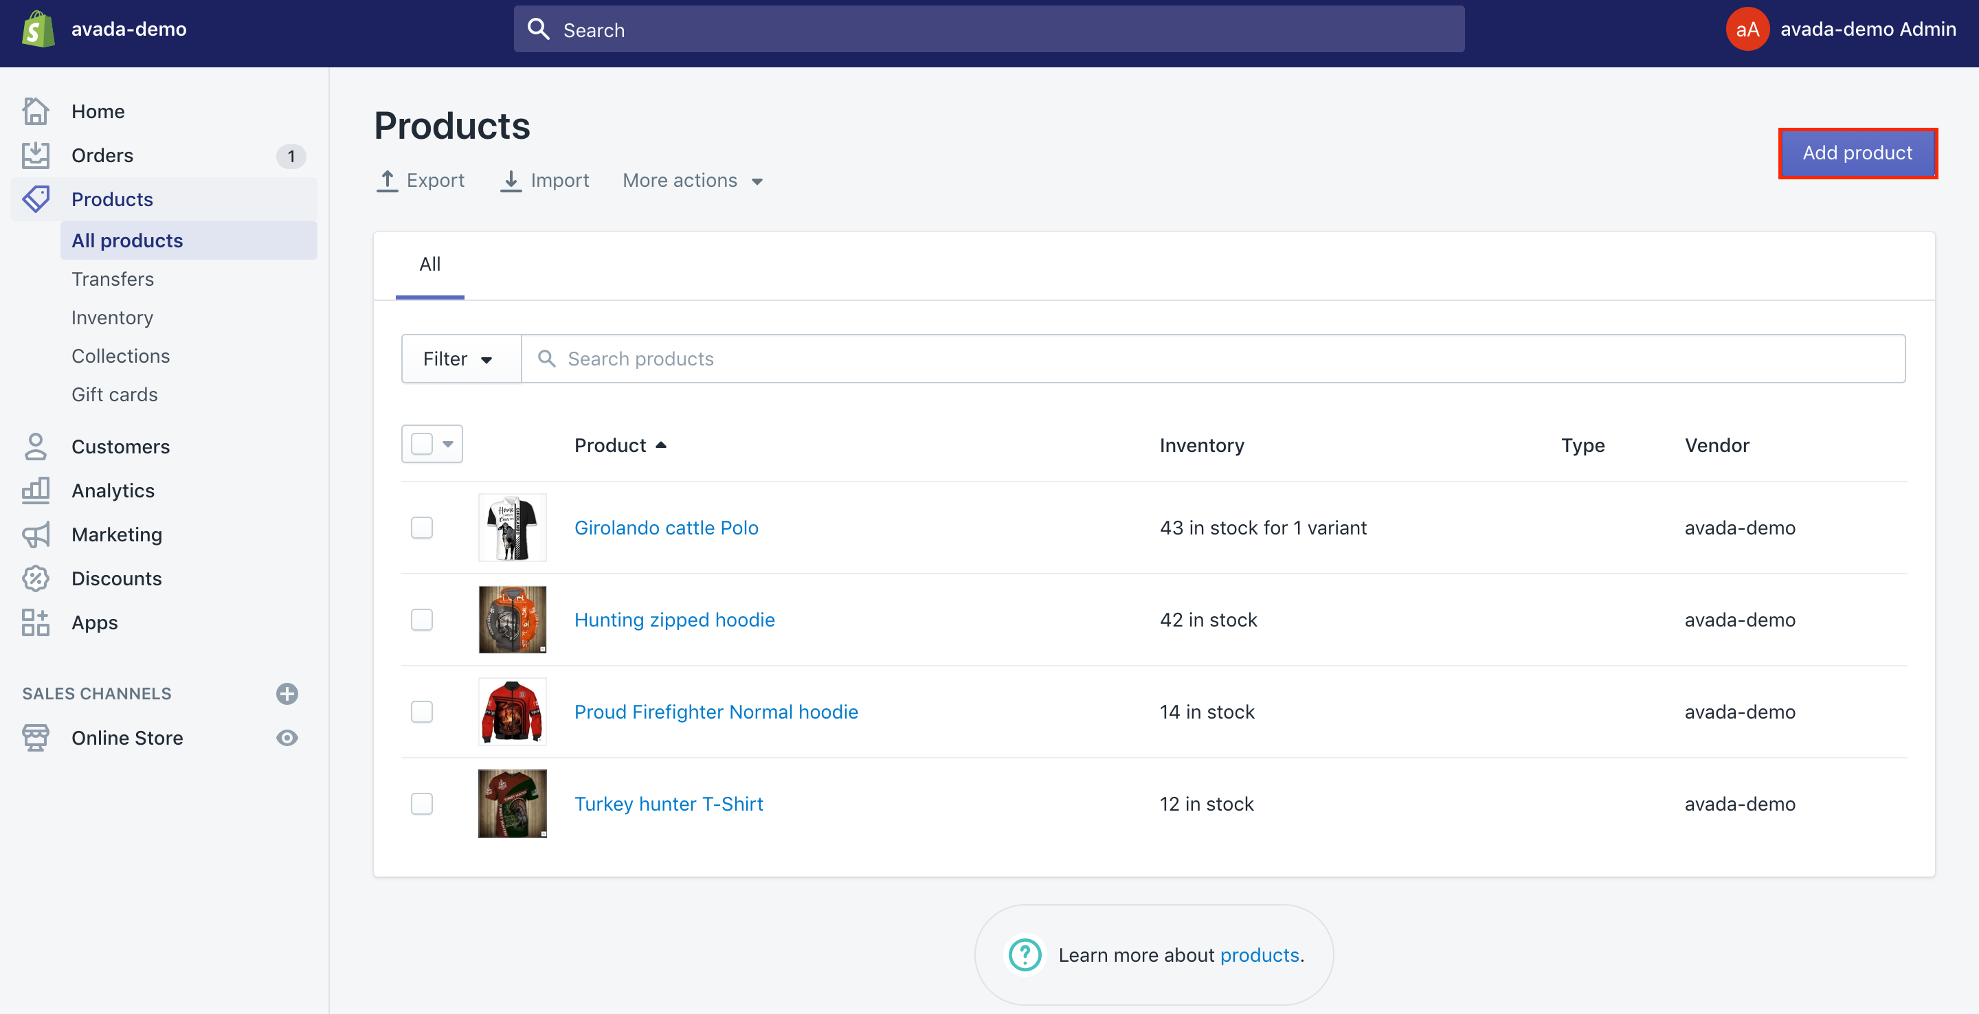Open Online Store sales channel
1979x1014 pixels.
[126, 737]
